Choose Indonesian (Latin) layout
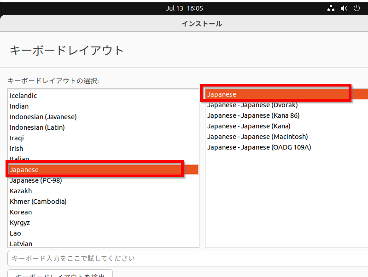Screen dimensions: 368x277 [37, 127]
